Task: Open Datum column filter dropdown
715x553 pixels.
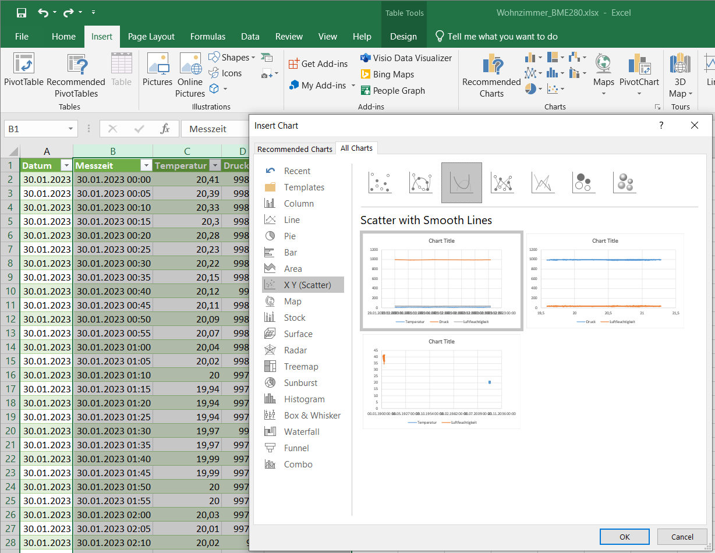Action: (65, 165)
